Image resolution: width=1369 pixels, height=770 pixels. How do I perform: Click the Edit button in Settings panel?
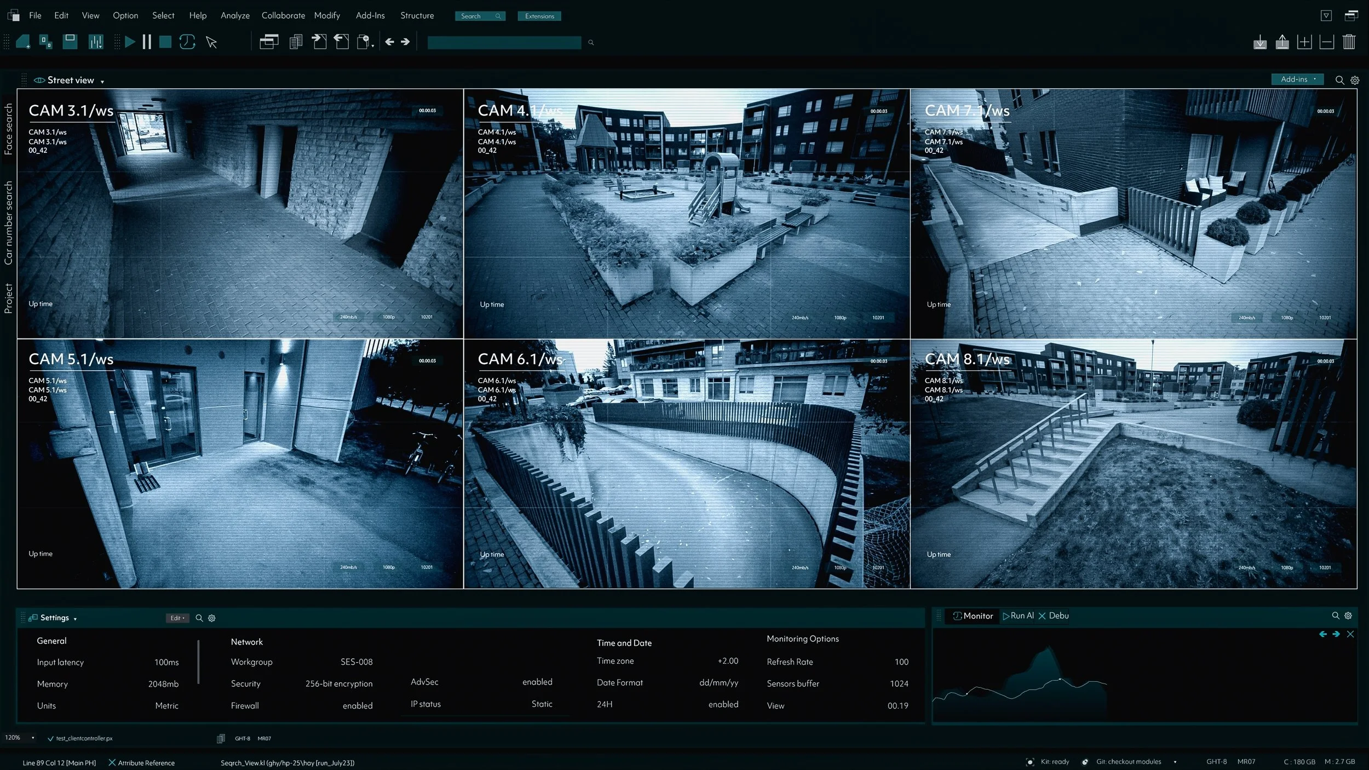coord(177,618)
